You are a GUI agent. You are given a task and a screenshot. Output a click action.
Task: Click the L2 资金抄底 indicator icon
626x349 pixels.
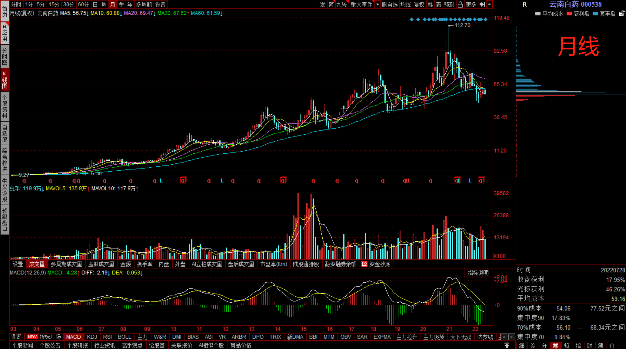click(x=364, y=264)
